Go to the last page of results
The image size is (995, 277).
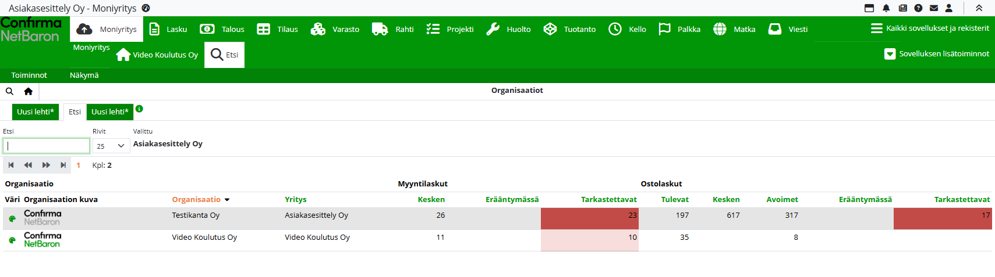[x=63, y=165]
